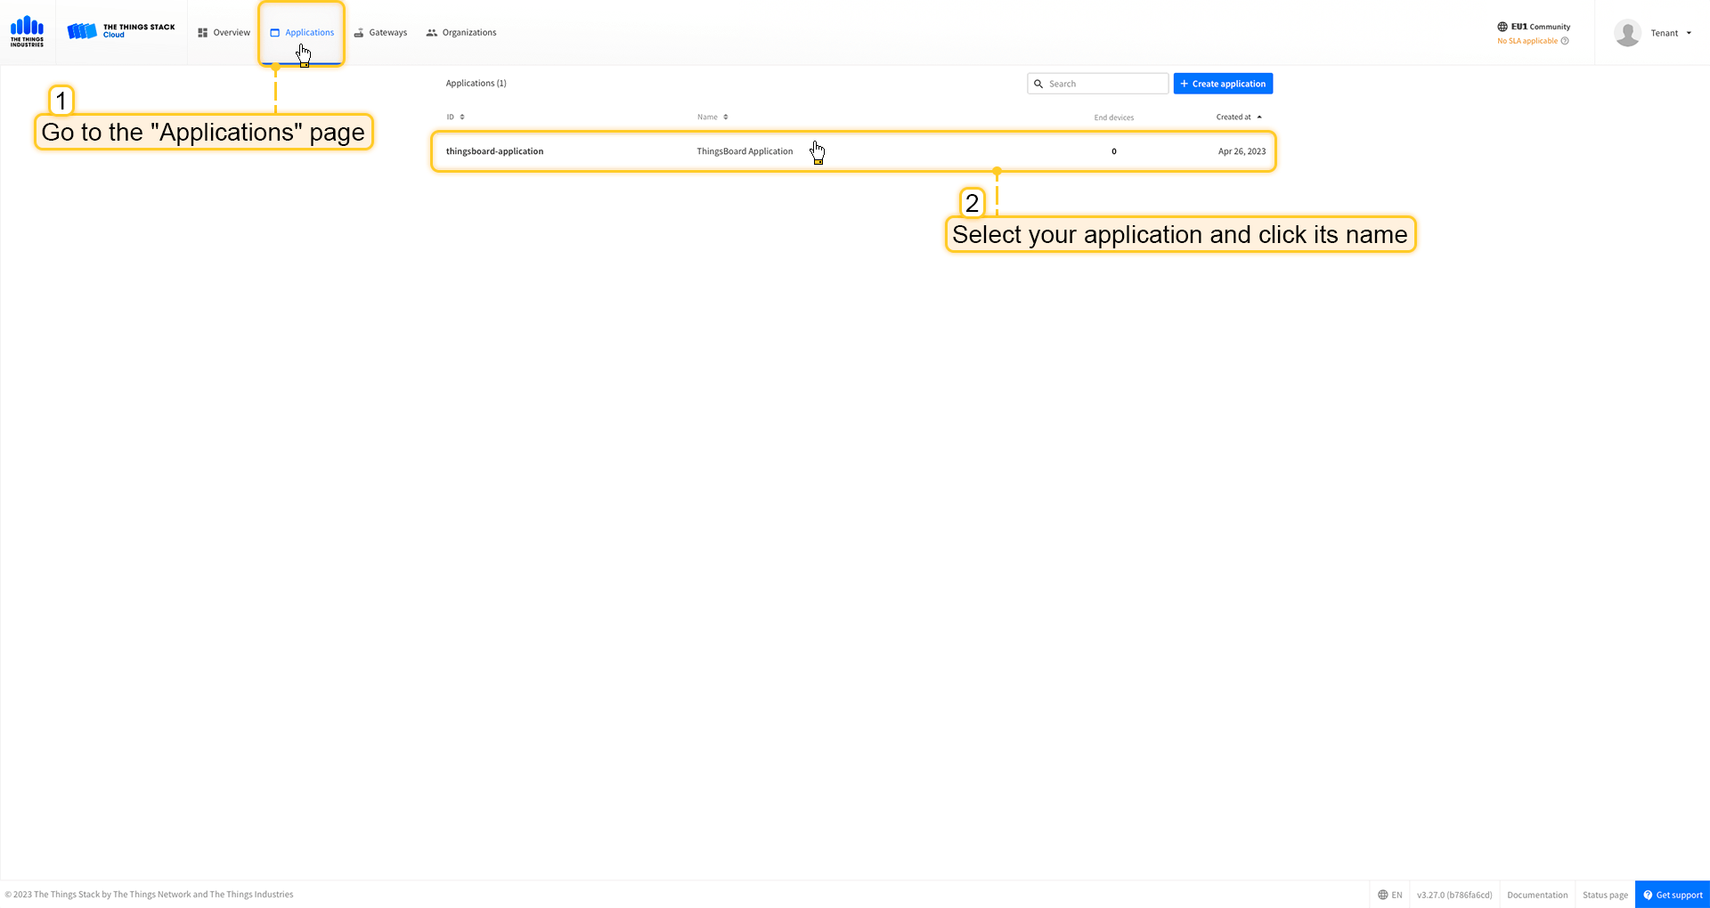Open the Status page link
The width and height of the screenshot is (1710, 908).
[x=1605, y=895]
